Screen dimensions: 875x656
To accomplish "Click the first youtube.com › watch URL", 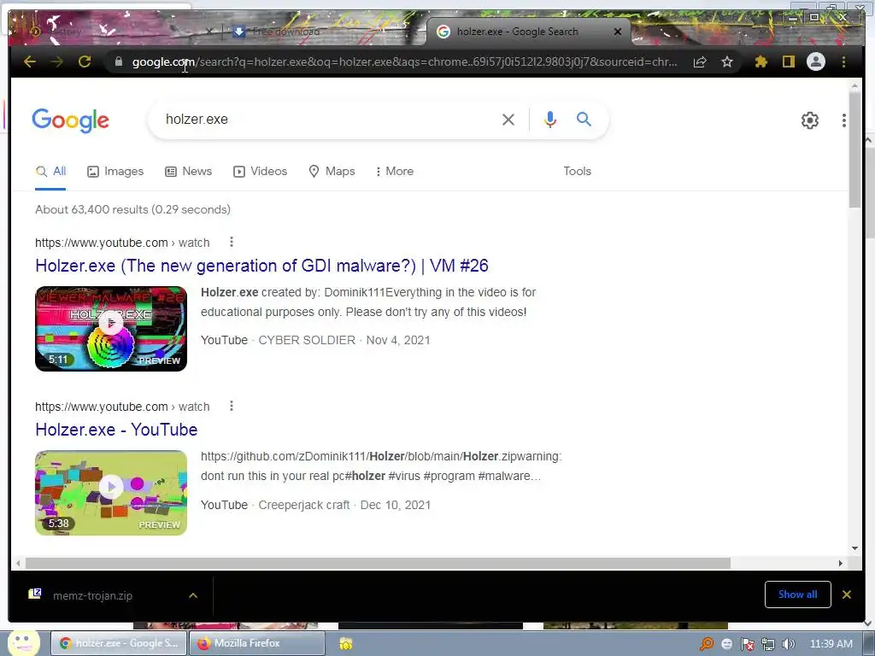I will 122,243.
